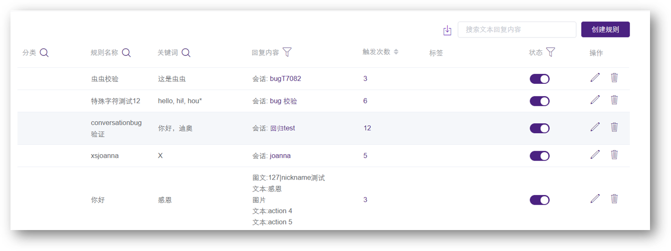The image size is (671, 251).
Task: Delete the 虫虫校验 rule
Action: (615, 77)
